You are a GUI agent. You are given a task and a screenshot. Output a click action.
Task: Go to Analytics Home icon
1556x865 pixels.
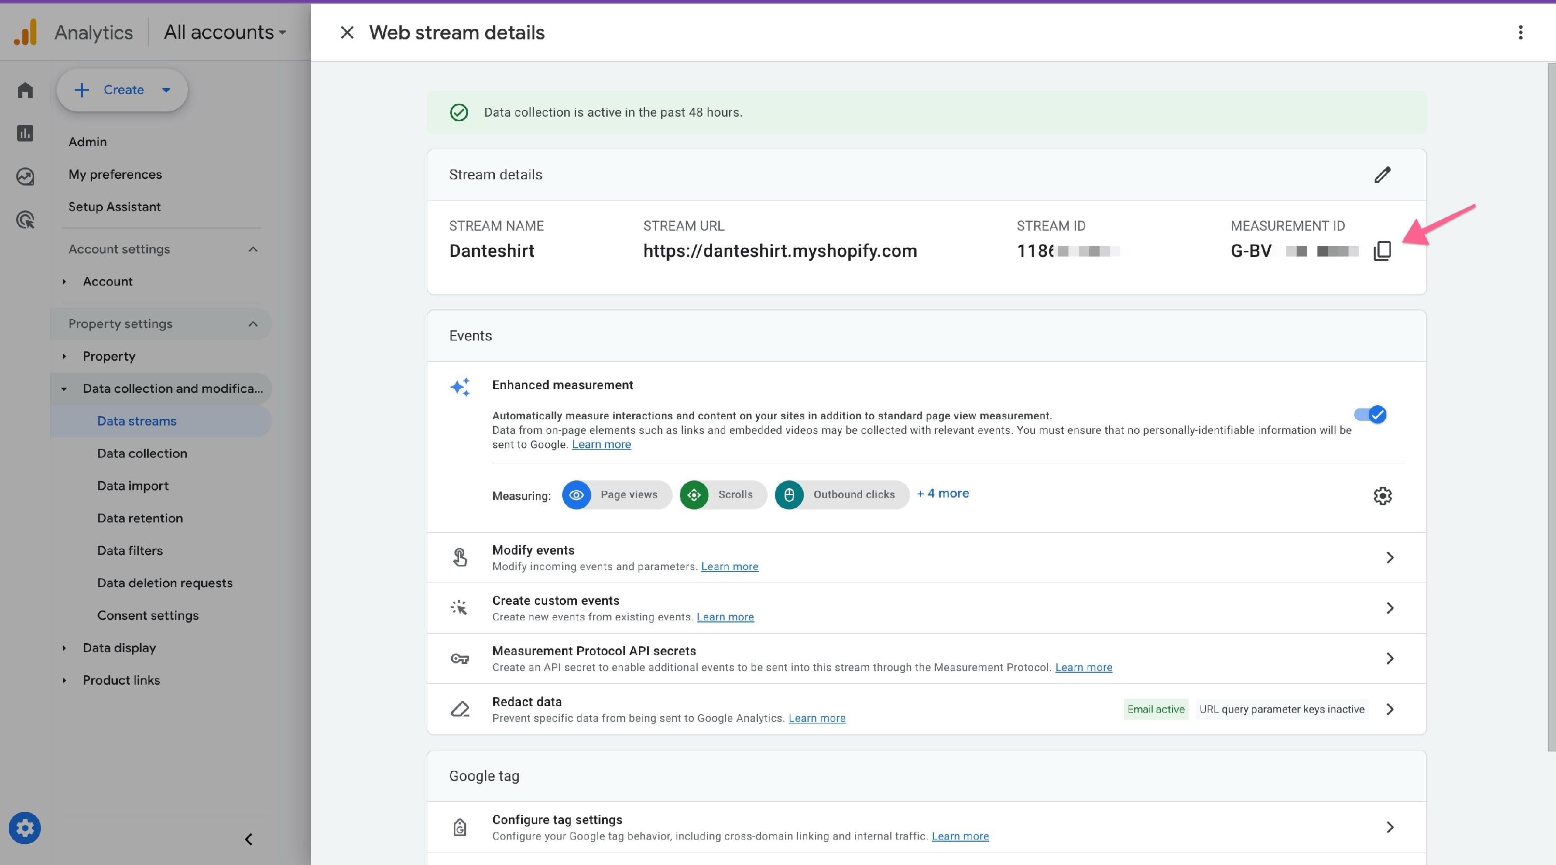click(25, 90)
